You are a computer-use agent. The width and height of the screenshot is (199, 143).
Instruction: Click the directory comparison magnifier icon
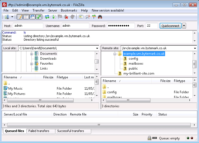[87, 17]
